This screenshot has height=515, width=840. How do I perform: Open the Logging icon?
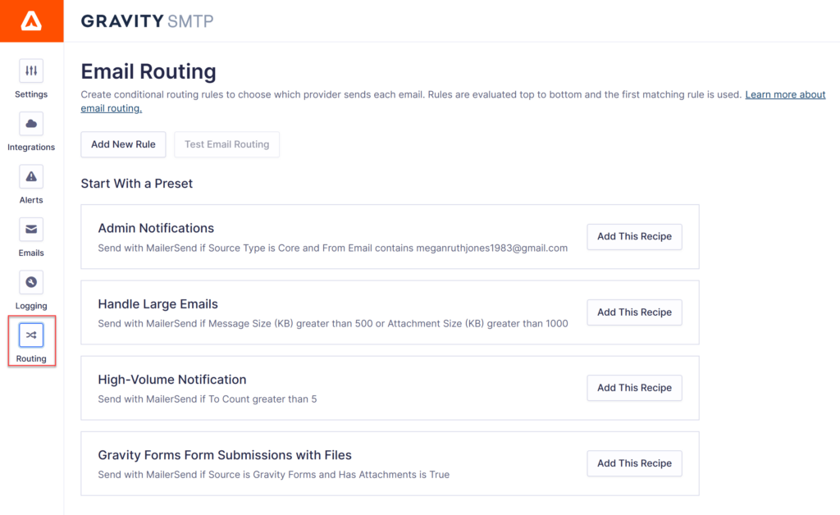coord(31,282)
